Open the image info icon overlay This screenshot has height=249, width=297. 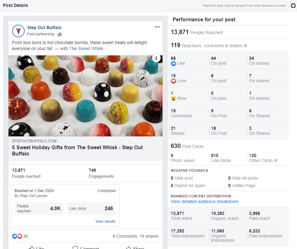156,58
